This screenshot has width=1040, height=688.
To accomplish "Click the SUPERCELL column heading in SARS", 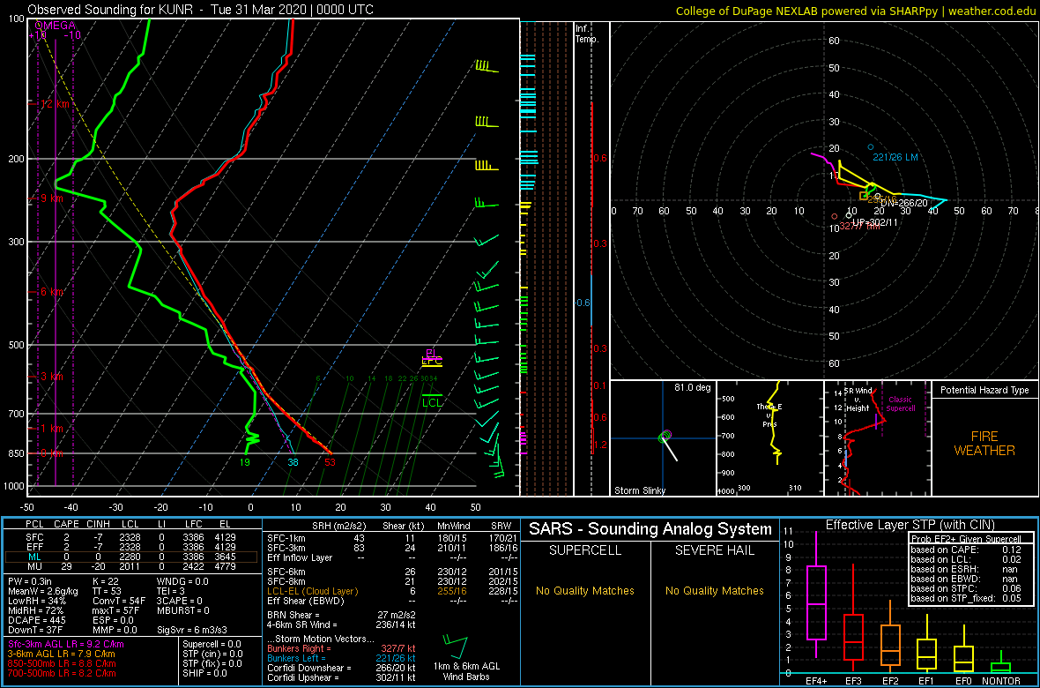I will [x=585, y=552].
